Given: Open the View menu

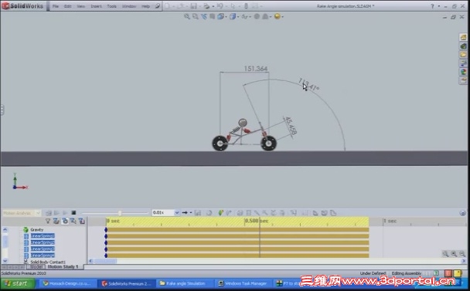Looking at the screenshot, I should (x=81, y=6).
